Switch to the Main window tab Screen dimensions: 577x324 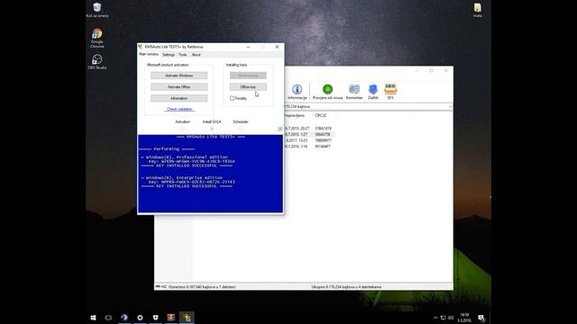pos(149,54)
